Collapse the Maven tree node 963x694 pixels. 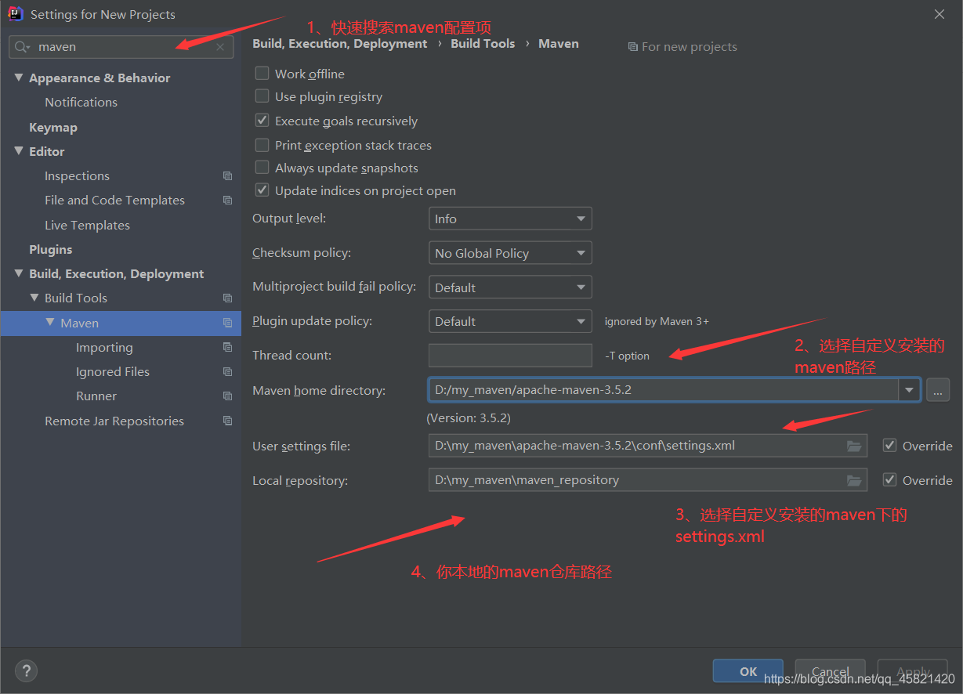click(50, 323)
